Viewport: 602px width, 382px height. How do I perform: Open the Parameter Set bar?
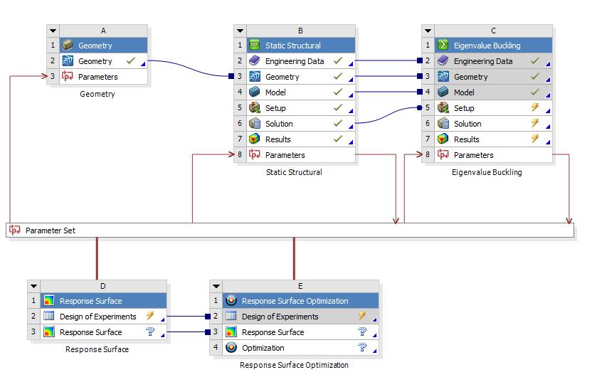tap(290, 230)
